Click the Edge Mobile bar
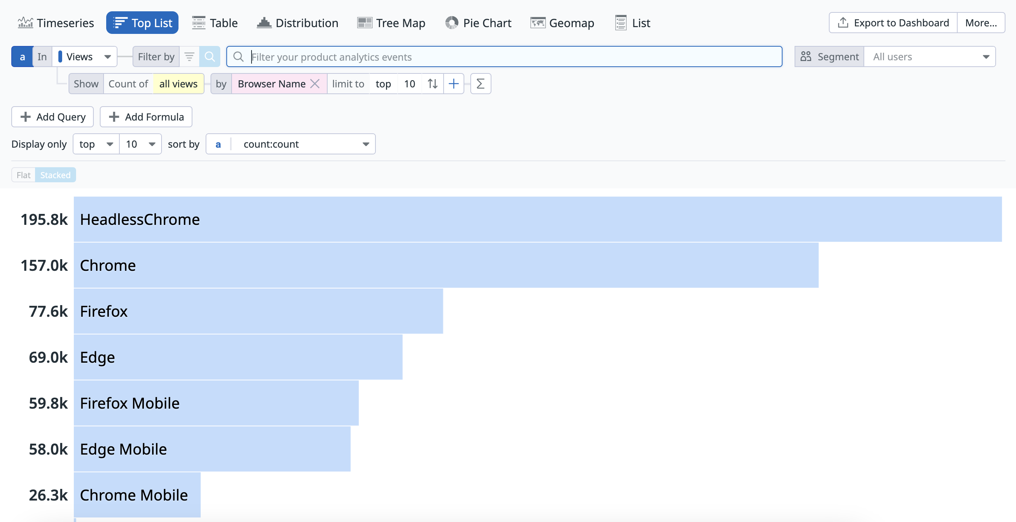The image size is (1016, 522). (x=212, y=449)
